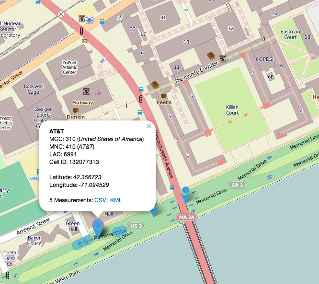319x284 pixels.
Task: Click the bus stop icon right of SOS
Action: [102, 22]
